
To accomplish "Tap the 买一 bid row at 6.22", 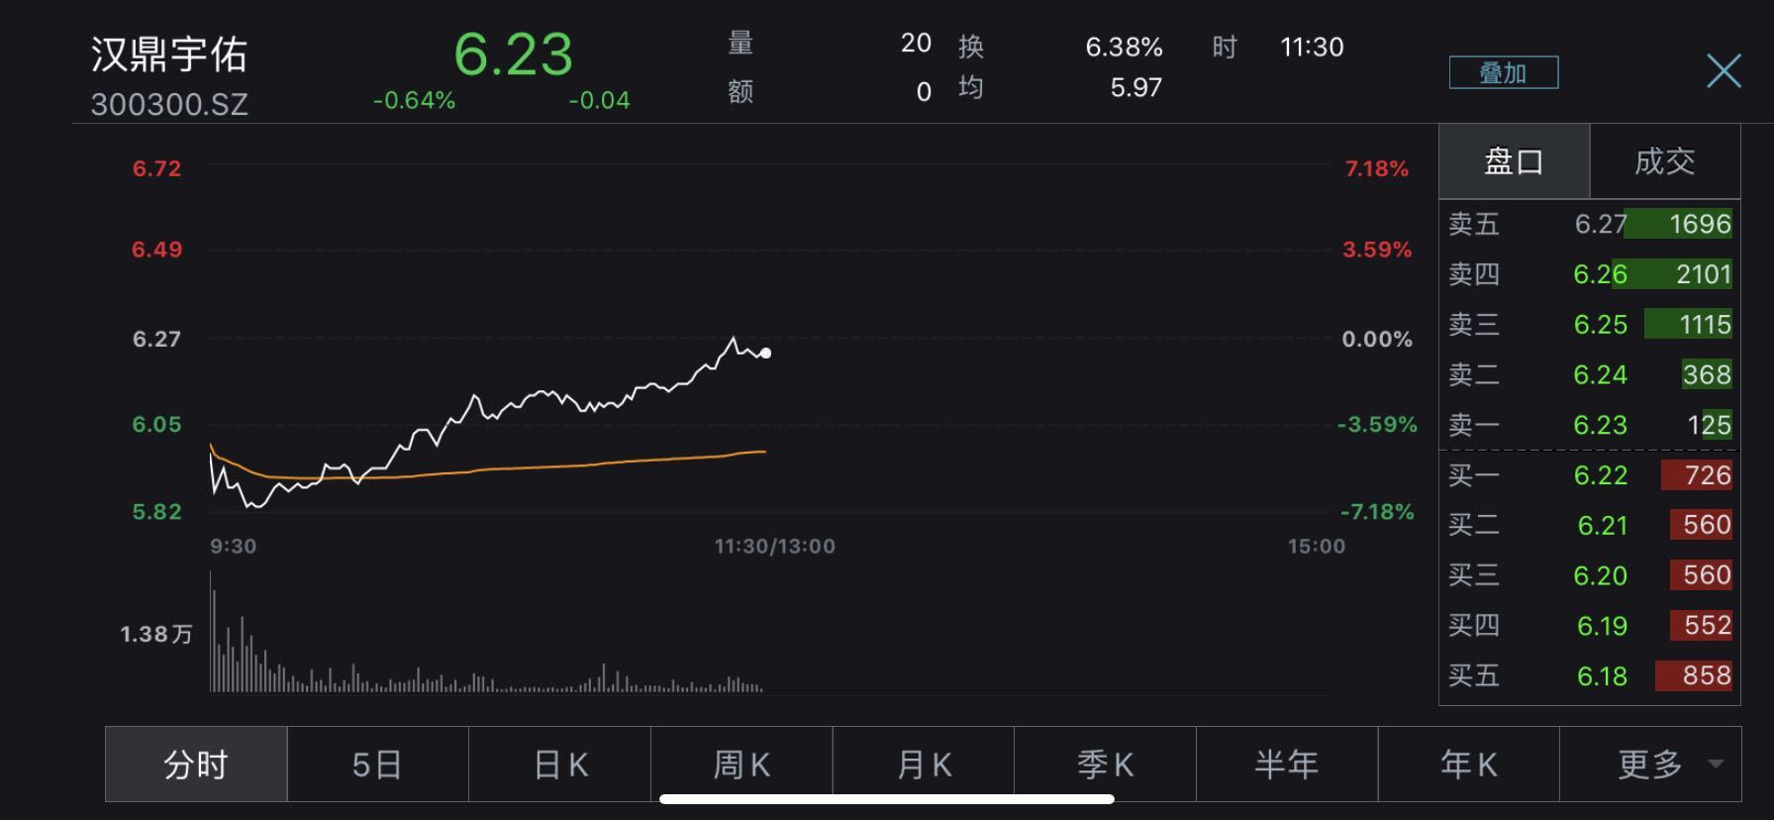I will [1589, 475].
